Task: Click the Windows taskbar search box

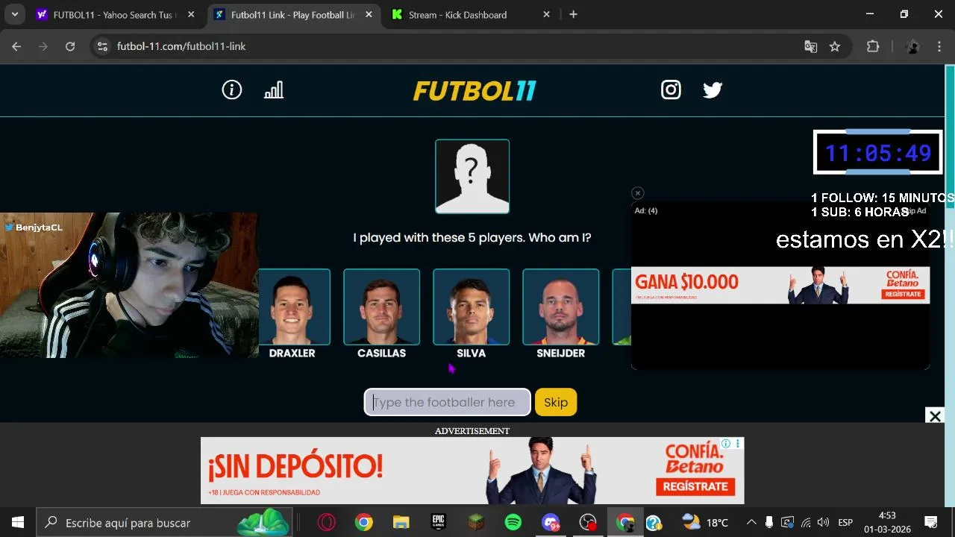Action: pyautogui.click(x=164, y=523)
